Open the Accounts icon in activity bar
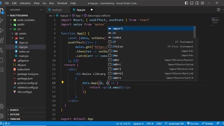Viewport: 224px width, 126px height. point(1,106)
